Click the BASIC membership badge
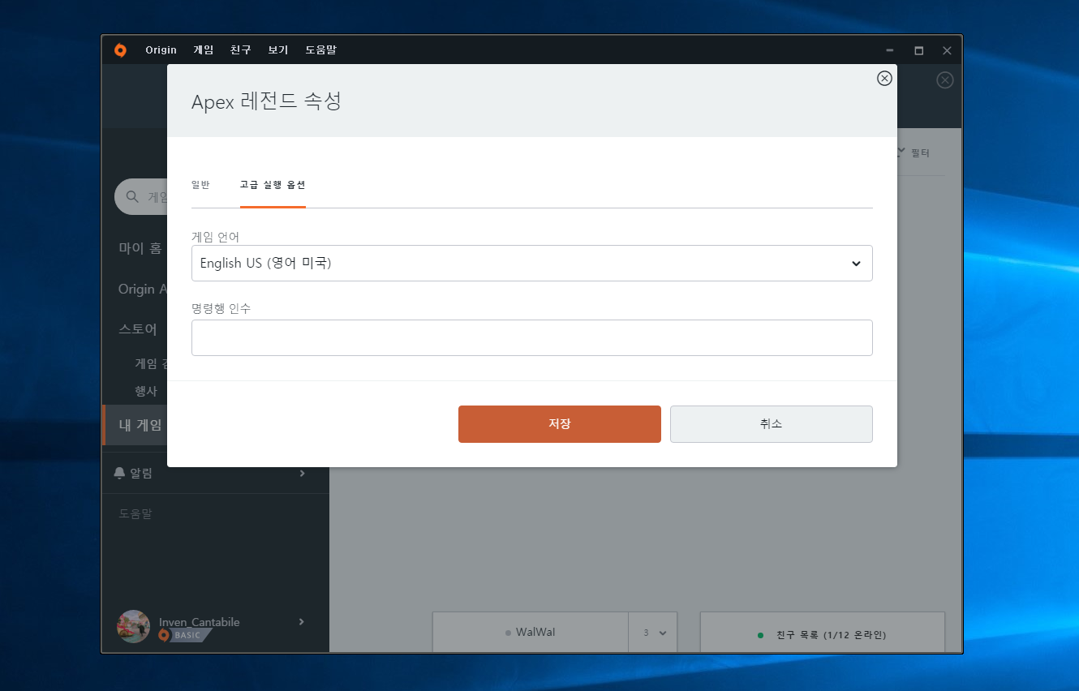The width and height of the screenshot is (1079, 691). [x=186, y=635]
